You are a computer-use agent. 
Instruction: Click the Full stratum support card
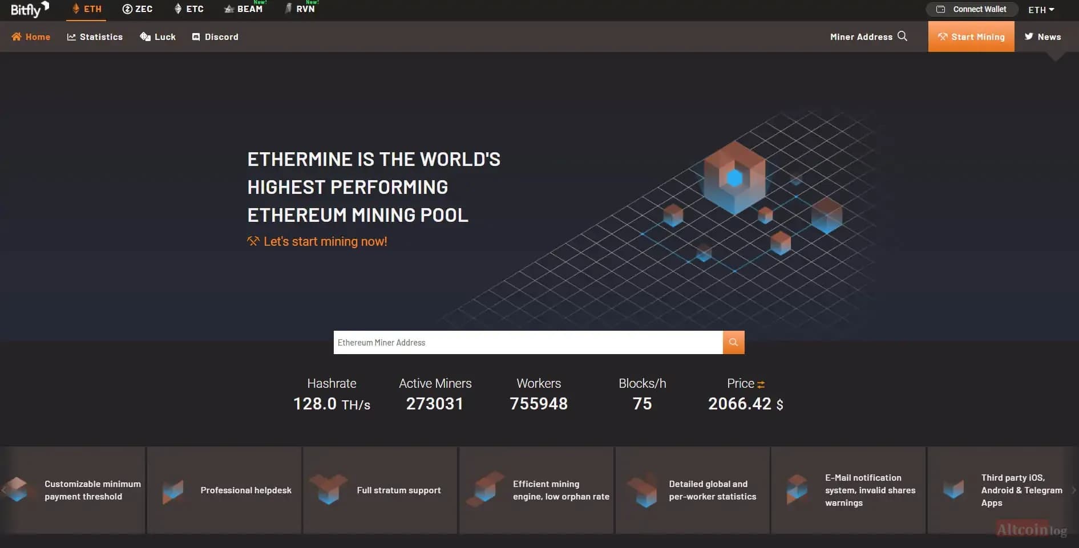[380, 490]
